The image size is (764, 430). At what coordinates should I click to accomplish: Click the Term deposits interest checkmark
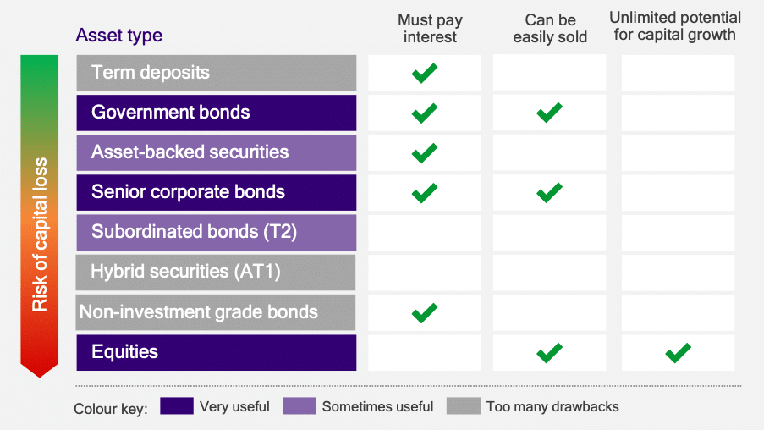click(425, 73)
